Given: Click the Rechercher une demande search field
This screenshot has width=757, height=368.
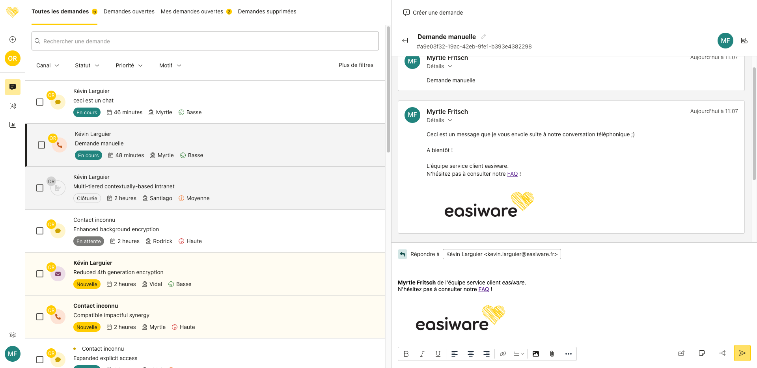Looking at the screenshot, I should click(x=205, y=41).
